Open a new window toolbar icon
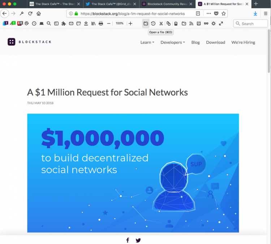This screenshot has width=271, height=244. click(x=79, y=23)
